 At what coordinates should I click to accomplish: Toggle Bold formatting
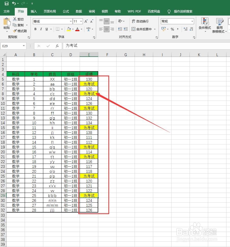[36, 29]
